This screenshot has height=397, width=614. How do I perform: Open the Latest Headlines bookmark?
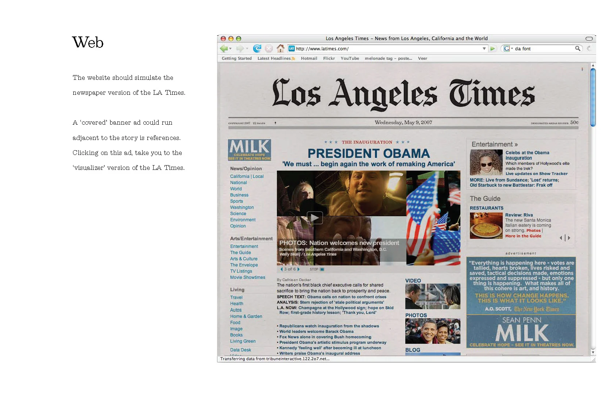[276, 58]
